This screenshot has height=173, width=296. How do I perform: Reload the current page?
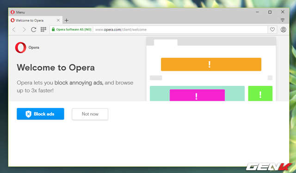pos(34,30)
